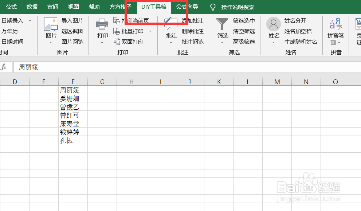361x211 pixels.
Task: Click the 批量打印 icon
Action: click(x=117, y=31)
